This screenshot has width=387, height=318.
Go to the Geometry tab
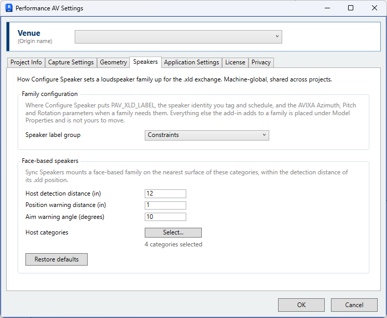113,62
